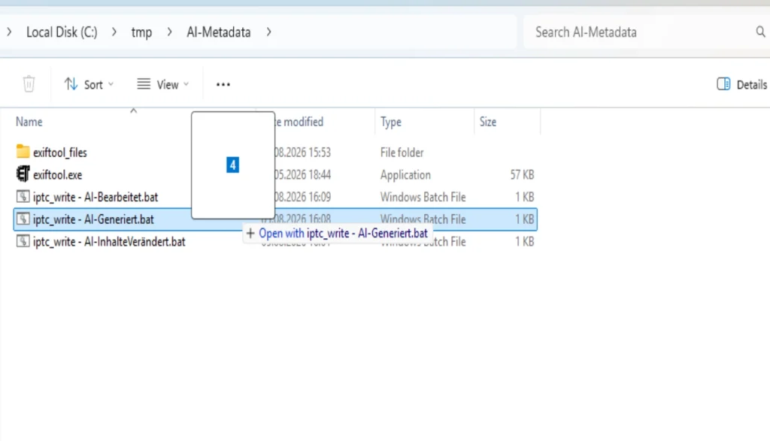
Task: Open the View options dropdown
Action: [x=163, y=84]
